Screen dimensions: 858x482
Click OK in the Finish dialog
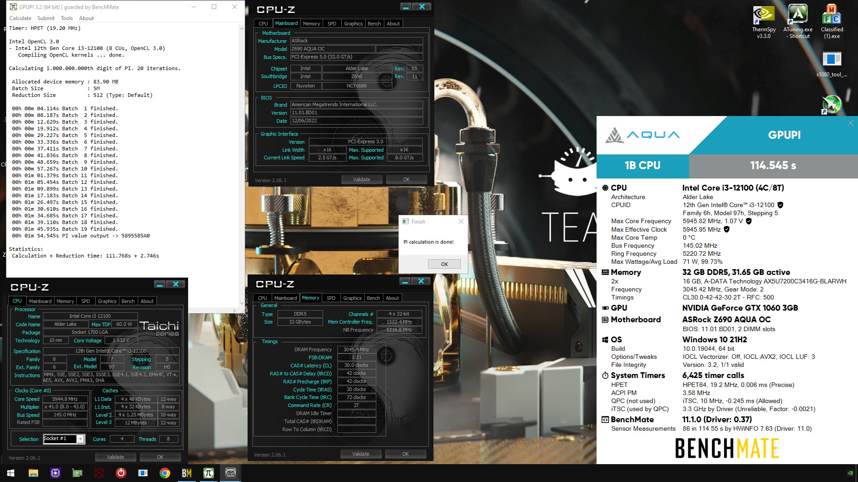[444, 264]
